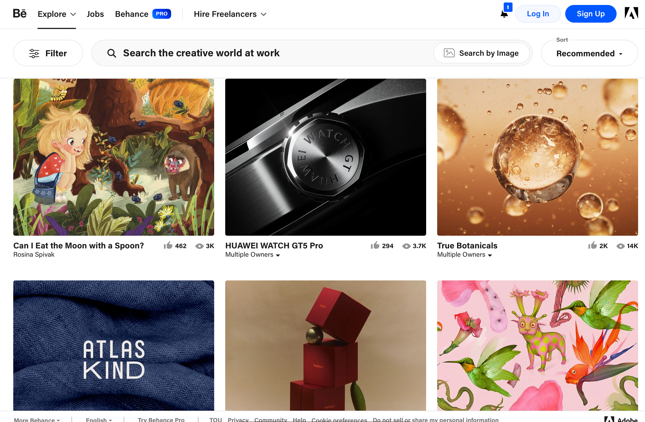Go to Jobs page
This screenshot has width=645, height=422.
95,14
